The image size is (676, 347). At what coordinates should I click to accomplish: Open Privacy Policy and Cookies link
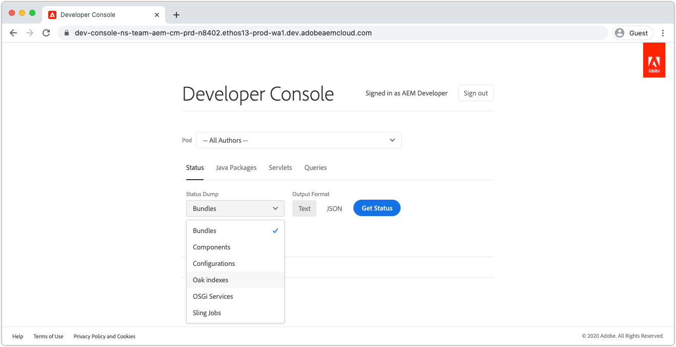(105, 337)
